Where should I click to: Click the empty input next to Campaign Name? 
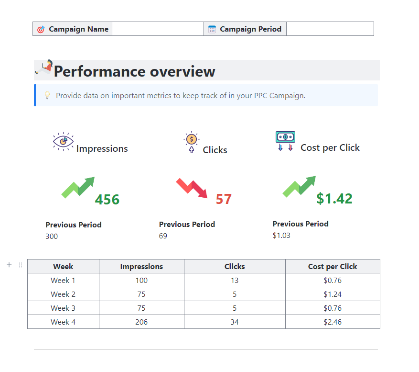(158, 29)
